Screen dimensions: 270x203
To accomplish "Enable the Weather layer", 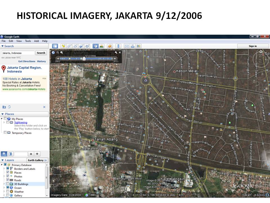I will [x=7, y=191].
